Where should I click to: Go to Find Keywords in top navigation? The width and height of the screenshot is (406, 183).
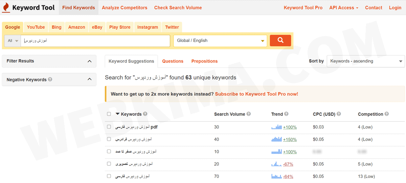click(78, 7)
